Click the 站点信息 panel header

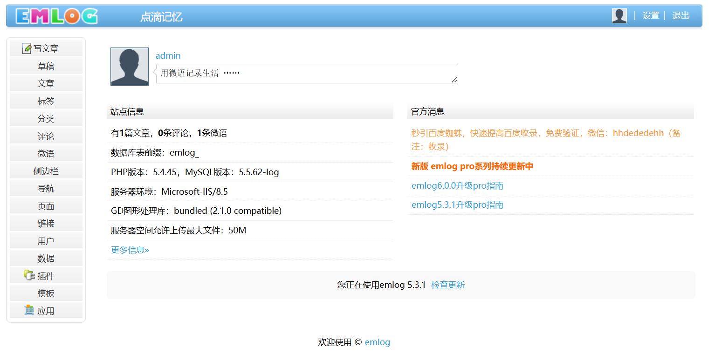click(250, 112)
